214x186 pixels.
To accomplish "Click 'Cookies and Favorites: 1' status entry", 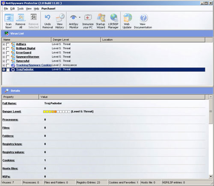I will click(x=124, y=183).
